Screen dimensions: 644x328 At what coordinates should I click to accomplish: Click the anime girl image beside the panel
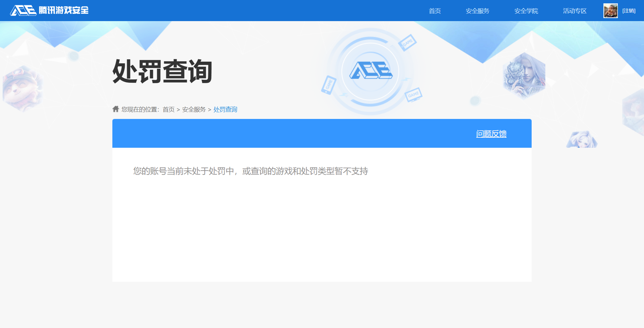pos(582,139)
